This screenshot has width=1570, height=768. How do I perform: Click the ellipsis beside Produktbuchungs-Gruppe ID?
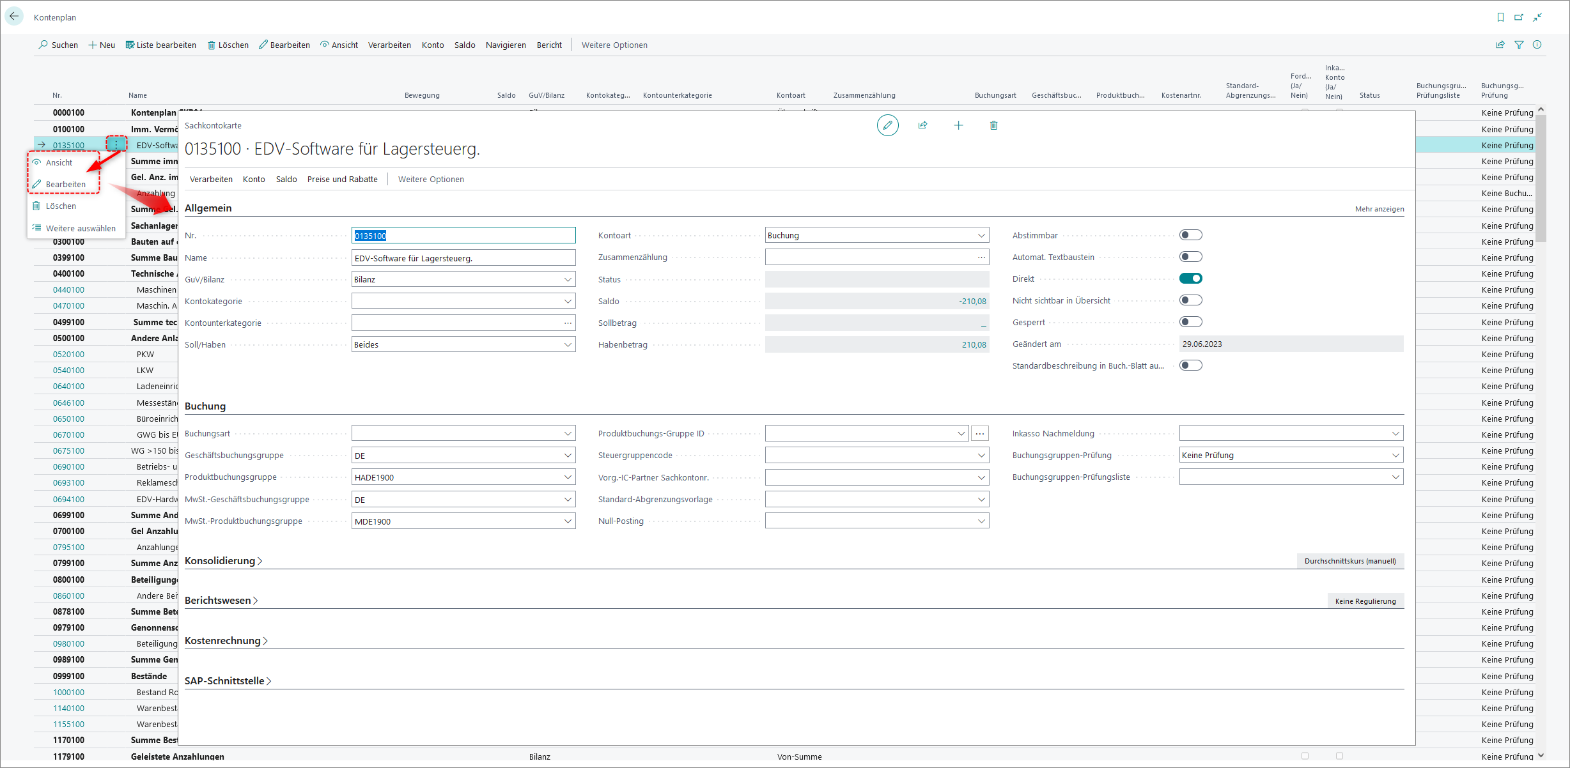pos(980,434)
